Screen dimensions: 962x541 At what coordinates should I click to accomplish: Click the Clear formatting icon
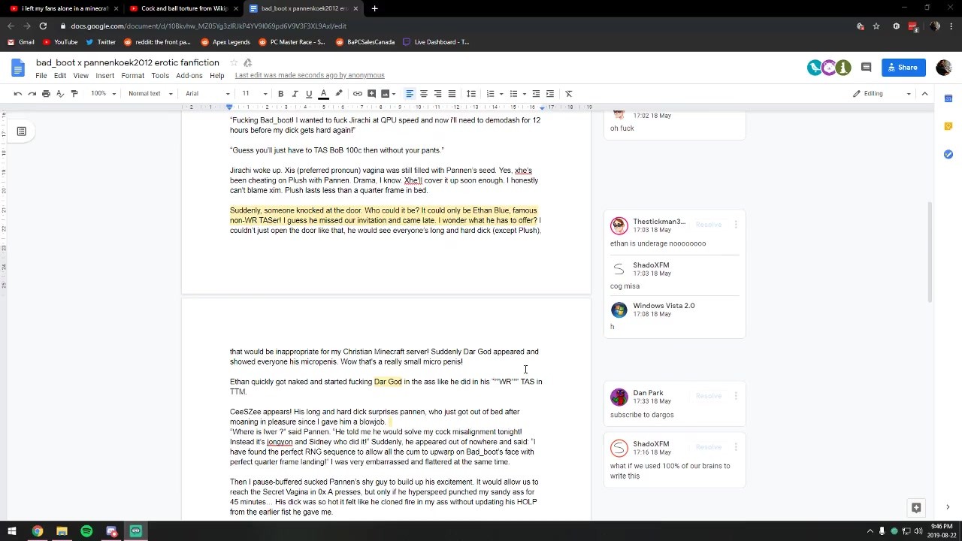[568, 94]
